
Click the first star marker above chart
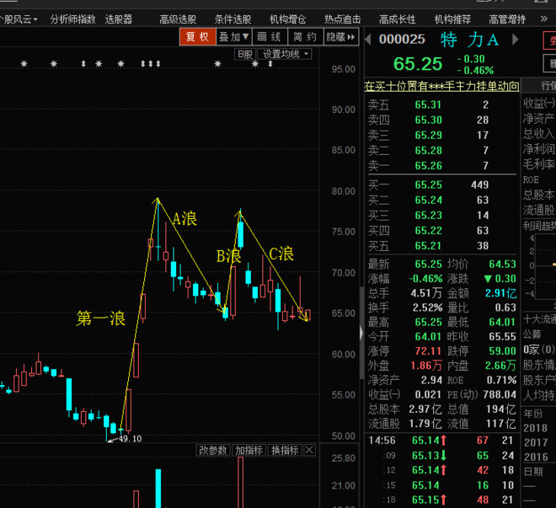(x=24, y=64)
